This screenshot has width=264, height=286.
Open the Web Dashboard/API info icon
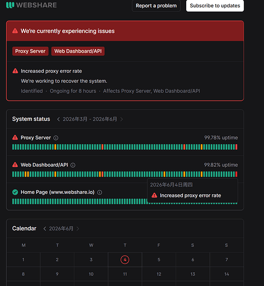coord(73,165)
